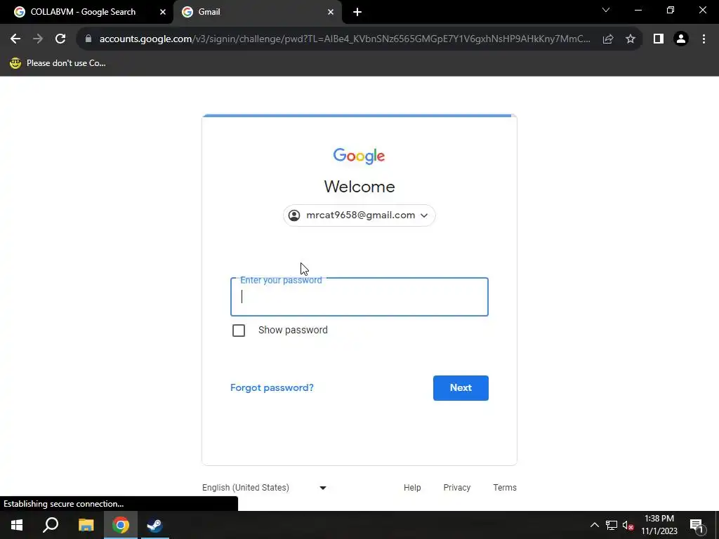Share this page via share icon
Screen dimensions: 719x539
(608, 39)
